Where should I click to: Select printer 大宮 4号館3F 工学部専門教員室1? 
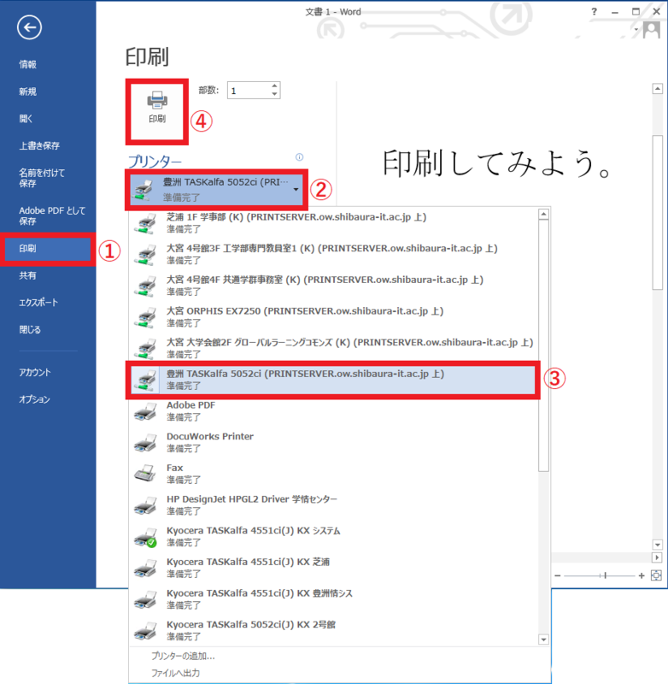[x=333, y=254]
